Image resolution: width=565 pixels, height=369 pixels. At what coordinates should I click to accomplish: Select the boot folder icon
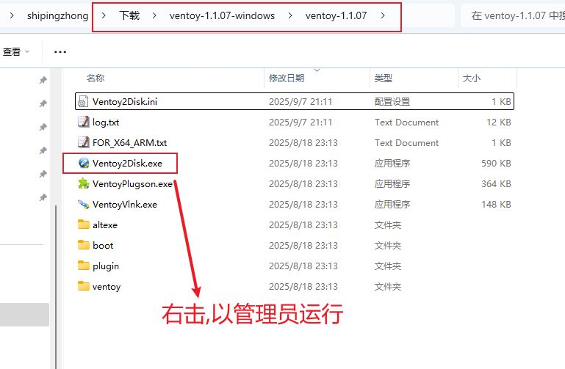tap(83, 245)
